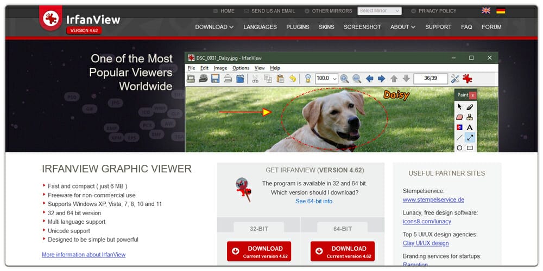Switch site language with German flag
543x271 pixels.
(x=501, y=11)
